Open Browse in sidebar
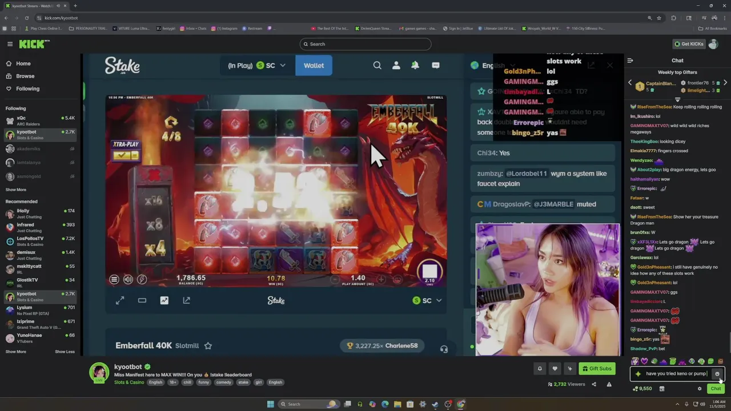731x411 pixels. pos(25,76)
